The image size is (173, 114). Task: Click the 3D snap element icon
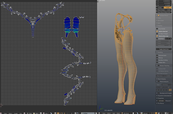168,113
